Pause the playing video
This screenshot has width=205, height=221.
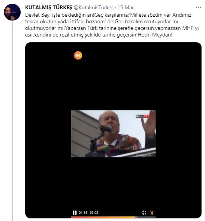click(x=75, y=212)
